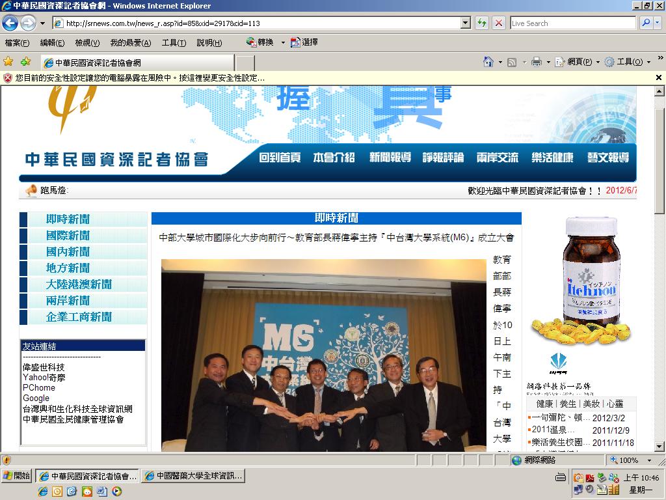Expand the Print dropdown arrow

pos(548,62)
